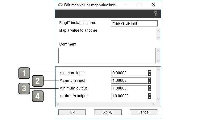This screenshot has width=216, height=119.
Task: Increase Minimum input with up arrow
Action: (x=150, y=72)
